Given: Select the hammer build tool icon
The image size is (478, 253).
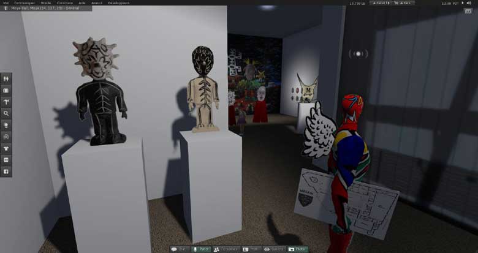Looking at the screenshot, I should [x=6, y=102].
